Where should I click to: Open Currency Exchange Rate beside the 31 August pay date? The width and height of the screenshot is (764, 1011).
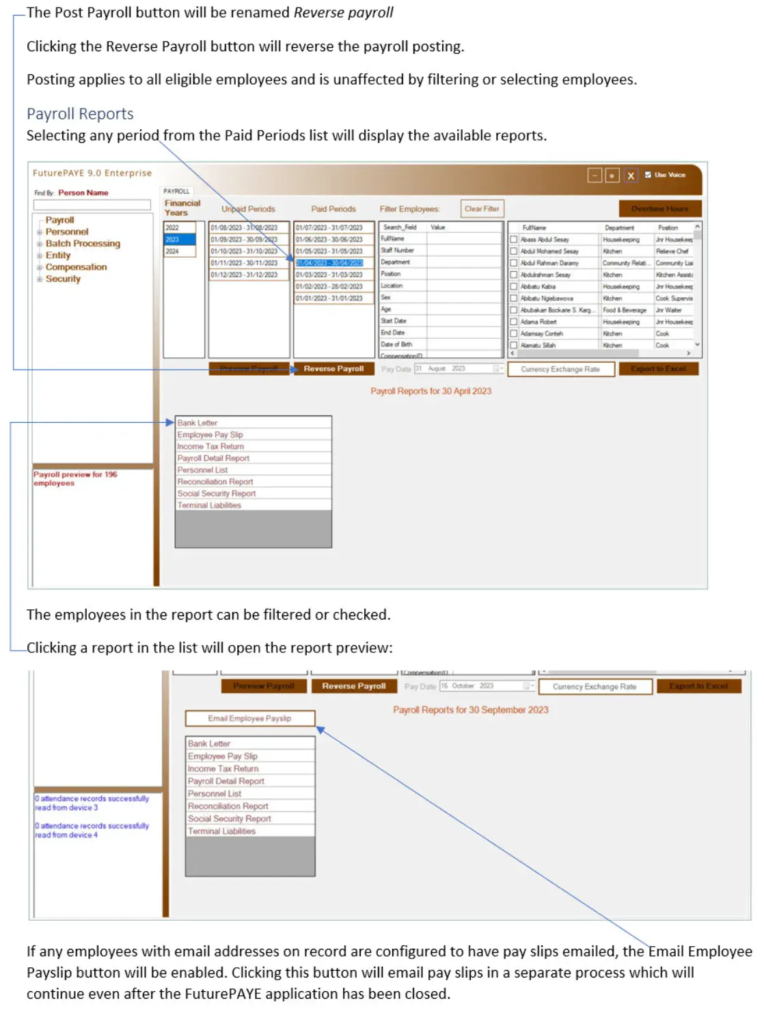click(x=560, y=370)
